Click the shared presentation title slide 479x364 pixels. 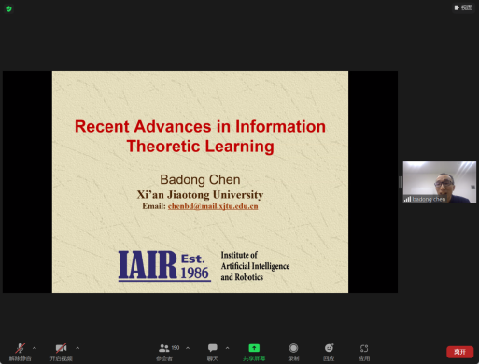(200, 182)
